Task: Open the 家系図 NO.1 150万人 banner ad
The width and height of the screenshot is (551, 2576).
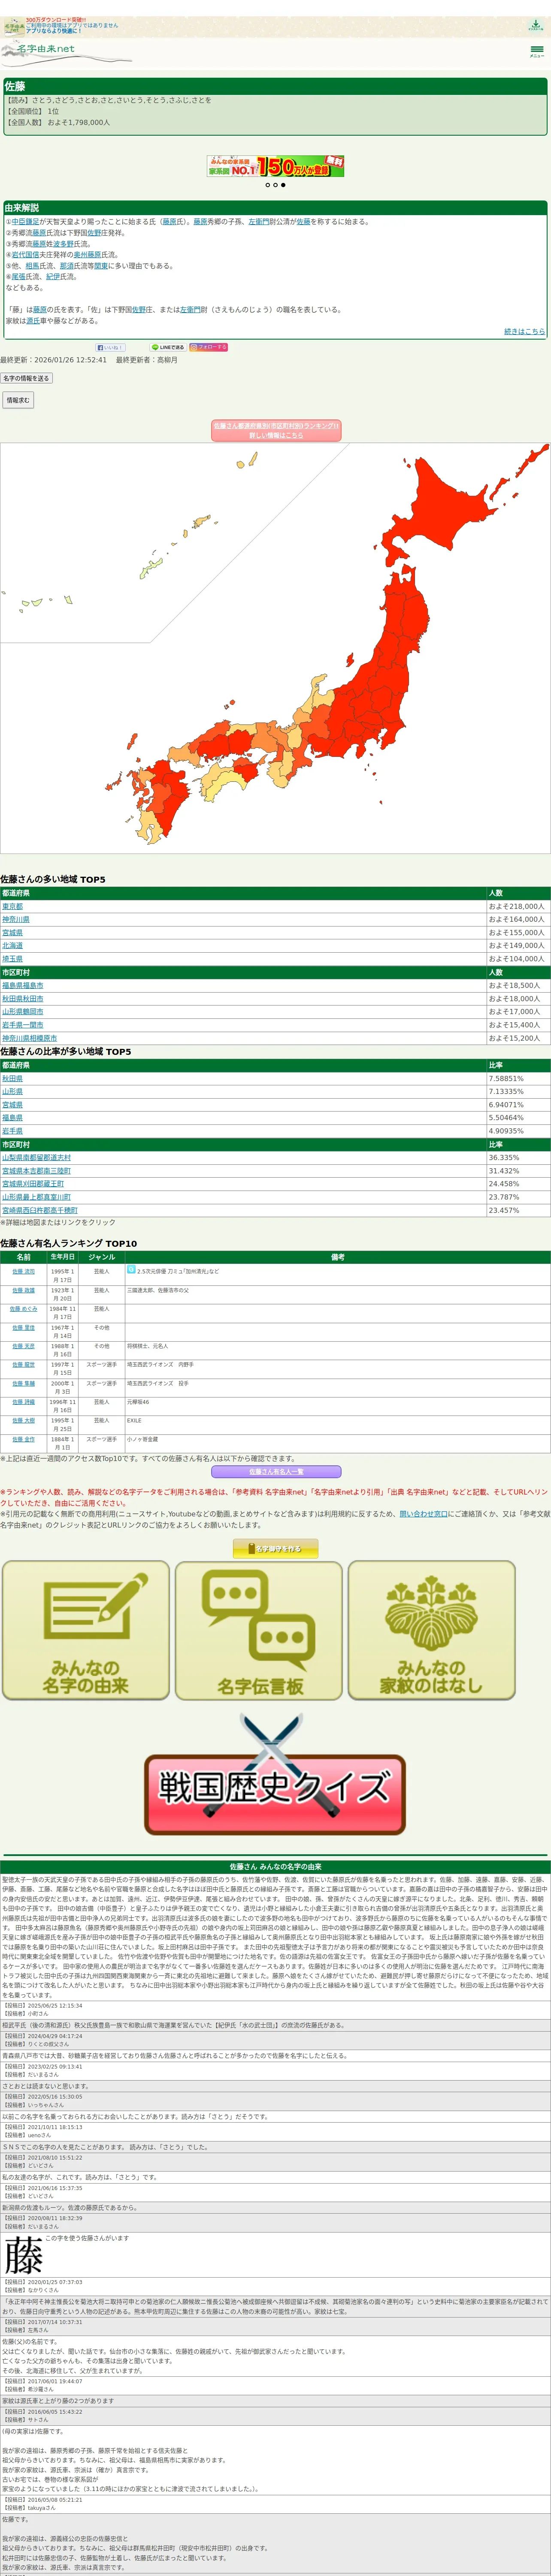Action: 275,166
